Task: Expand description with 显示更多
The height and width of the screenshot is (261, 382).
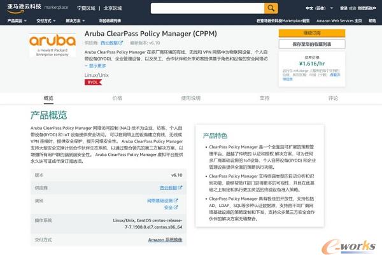Action: 95,66
